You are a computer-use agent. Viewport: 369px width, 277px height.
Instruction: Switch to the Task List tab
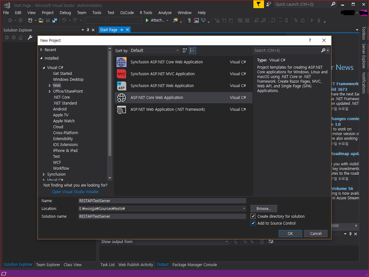(107, 265)
